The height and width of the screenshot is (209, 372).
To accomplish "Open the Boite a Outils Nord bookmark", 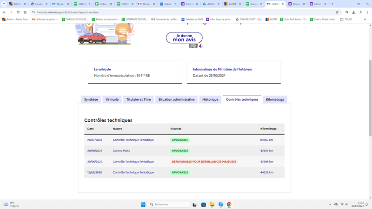I will coord(323,19).
